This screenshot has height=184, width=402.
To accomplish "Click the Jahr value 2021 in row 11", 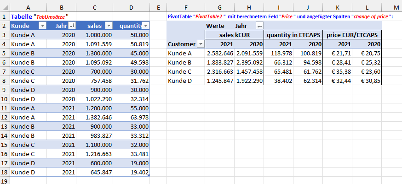I will click(x=62, y=108).
